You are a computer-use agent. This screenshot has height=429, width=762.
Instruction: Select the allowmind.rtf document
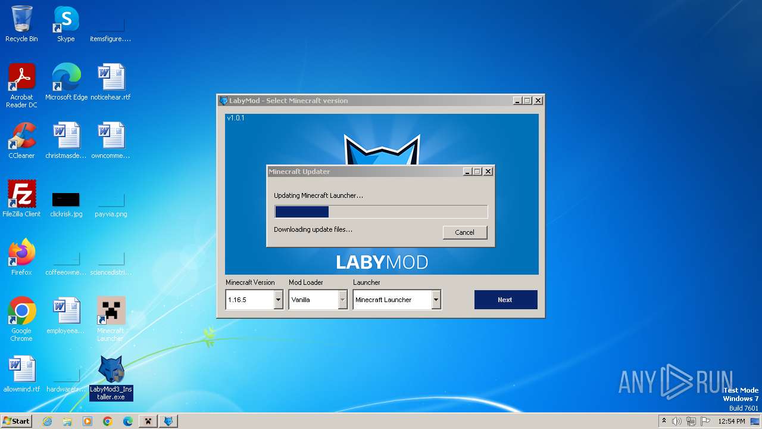[21, 374]
